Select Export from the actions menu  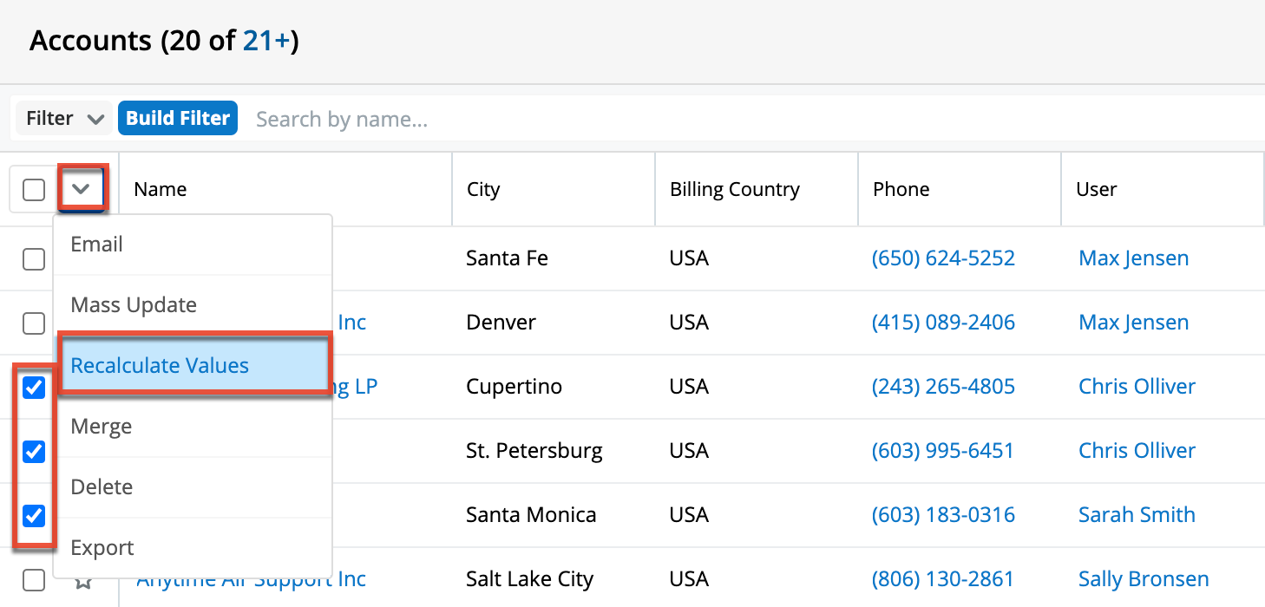pyautogui.click(x=102, y=548)
